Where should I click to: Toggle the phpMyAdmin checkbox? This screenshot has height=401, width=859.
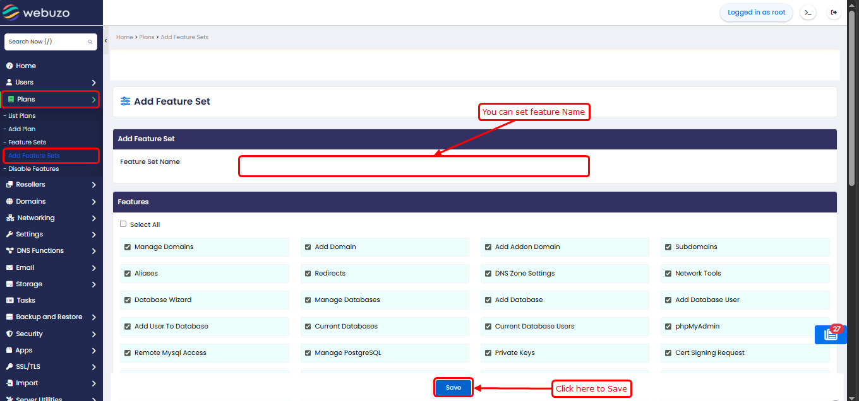(668, 327)
